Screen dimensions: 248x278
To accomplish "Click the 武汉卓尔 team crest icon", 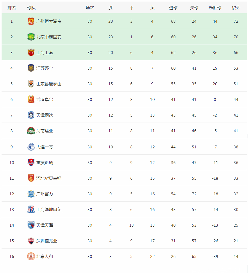I will (x=31, y=99).
